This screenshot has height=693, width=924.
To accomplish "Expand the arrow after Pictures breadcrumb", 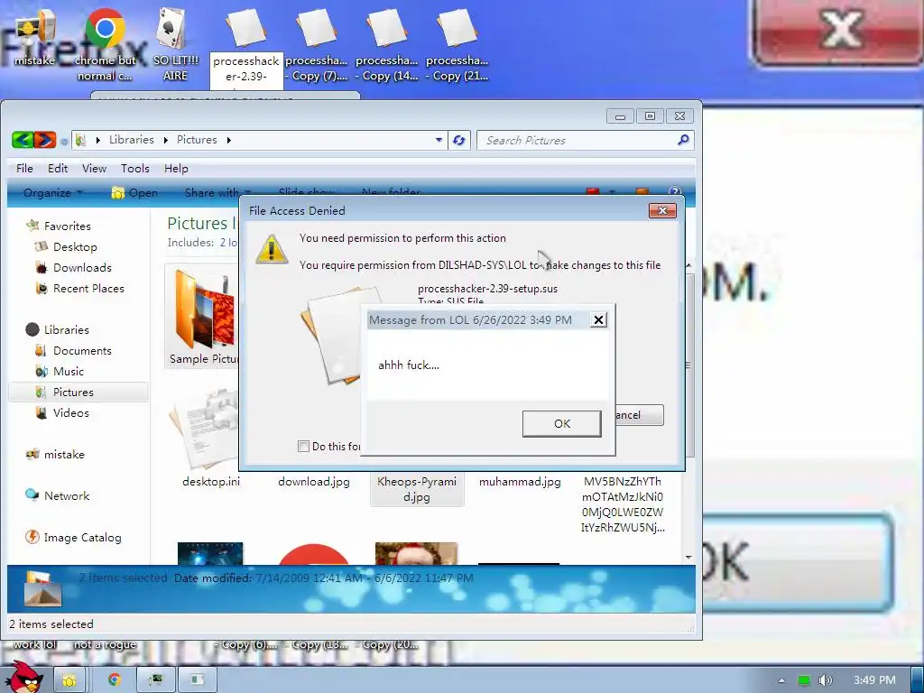I will pos(228,140).
